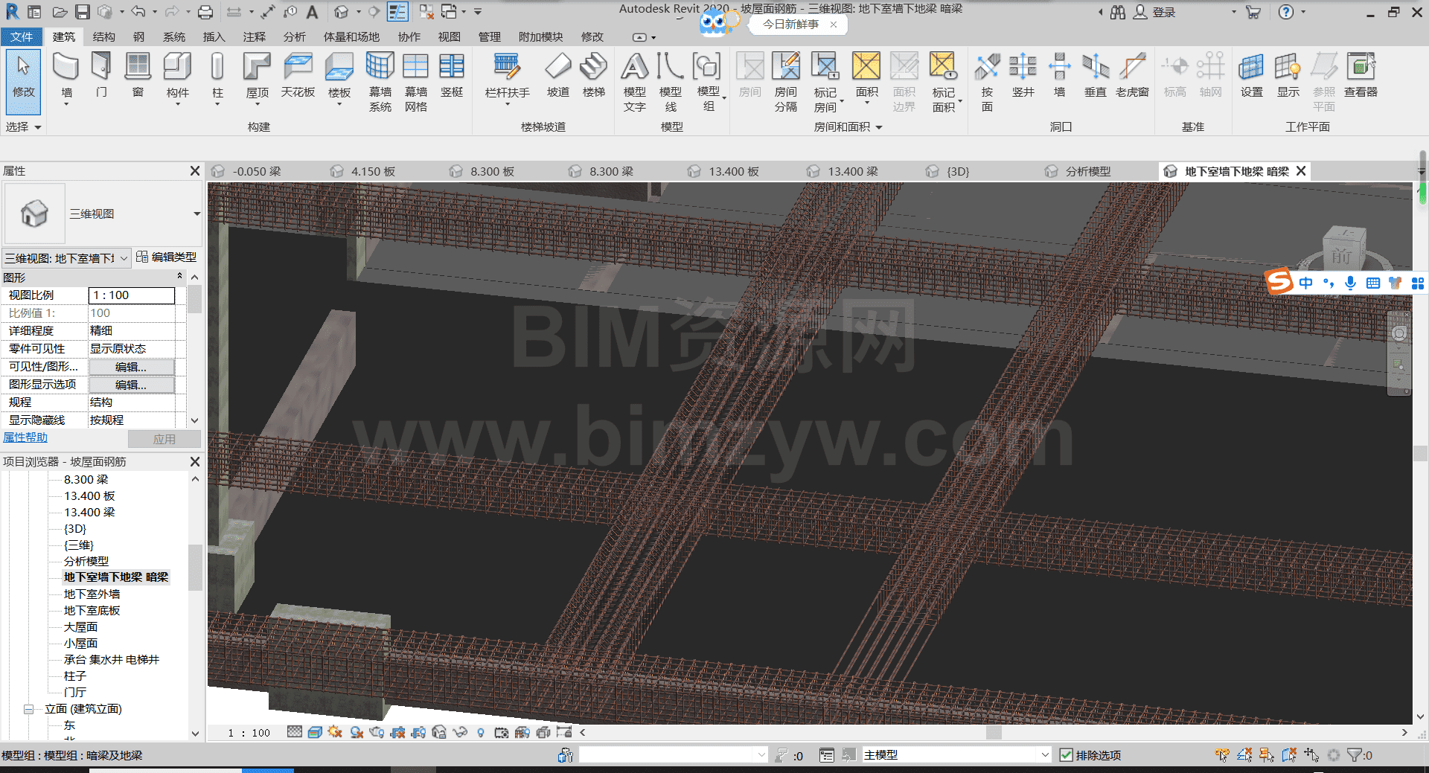Click the horizontal scrollbar thumb under the view
Image resolution: width=1429 pixels, height=773 pixels.
994,733
